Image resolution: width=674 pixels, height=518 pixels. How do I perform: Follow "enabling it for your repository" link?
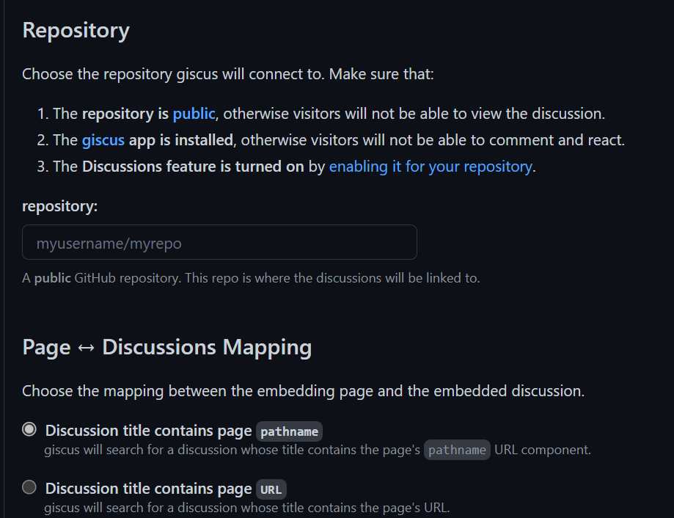point(431,167)
